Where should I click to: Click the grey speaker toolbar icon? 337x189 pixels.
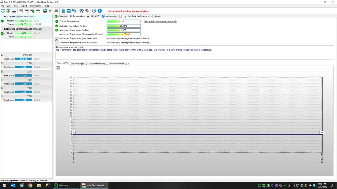(x=87, y=11)
